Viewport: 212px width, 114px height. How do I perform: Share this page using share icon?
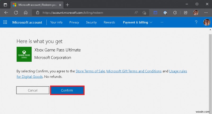[186, 13]
